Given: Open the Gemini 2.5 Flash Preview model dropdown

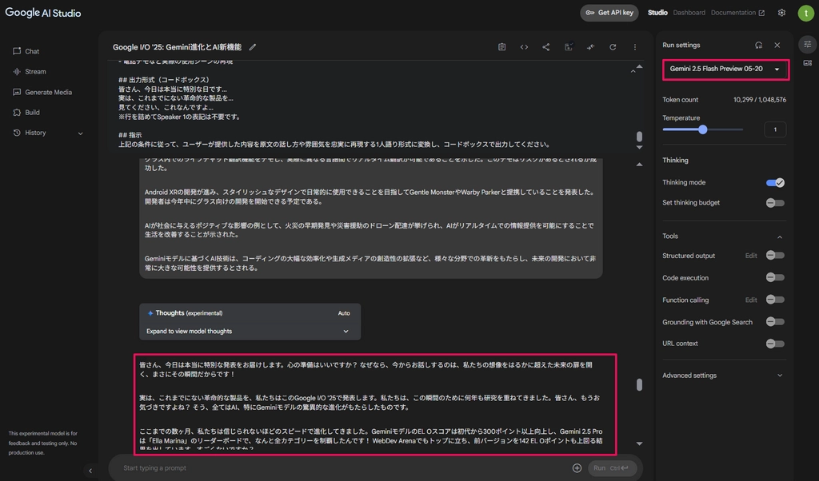Looking at the screenshot, I should pos(725,69).
